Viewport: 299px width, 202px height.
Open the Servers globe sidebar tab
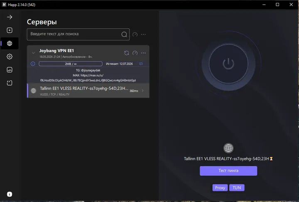(10, 43)
